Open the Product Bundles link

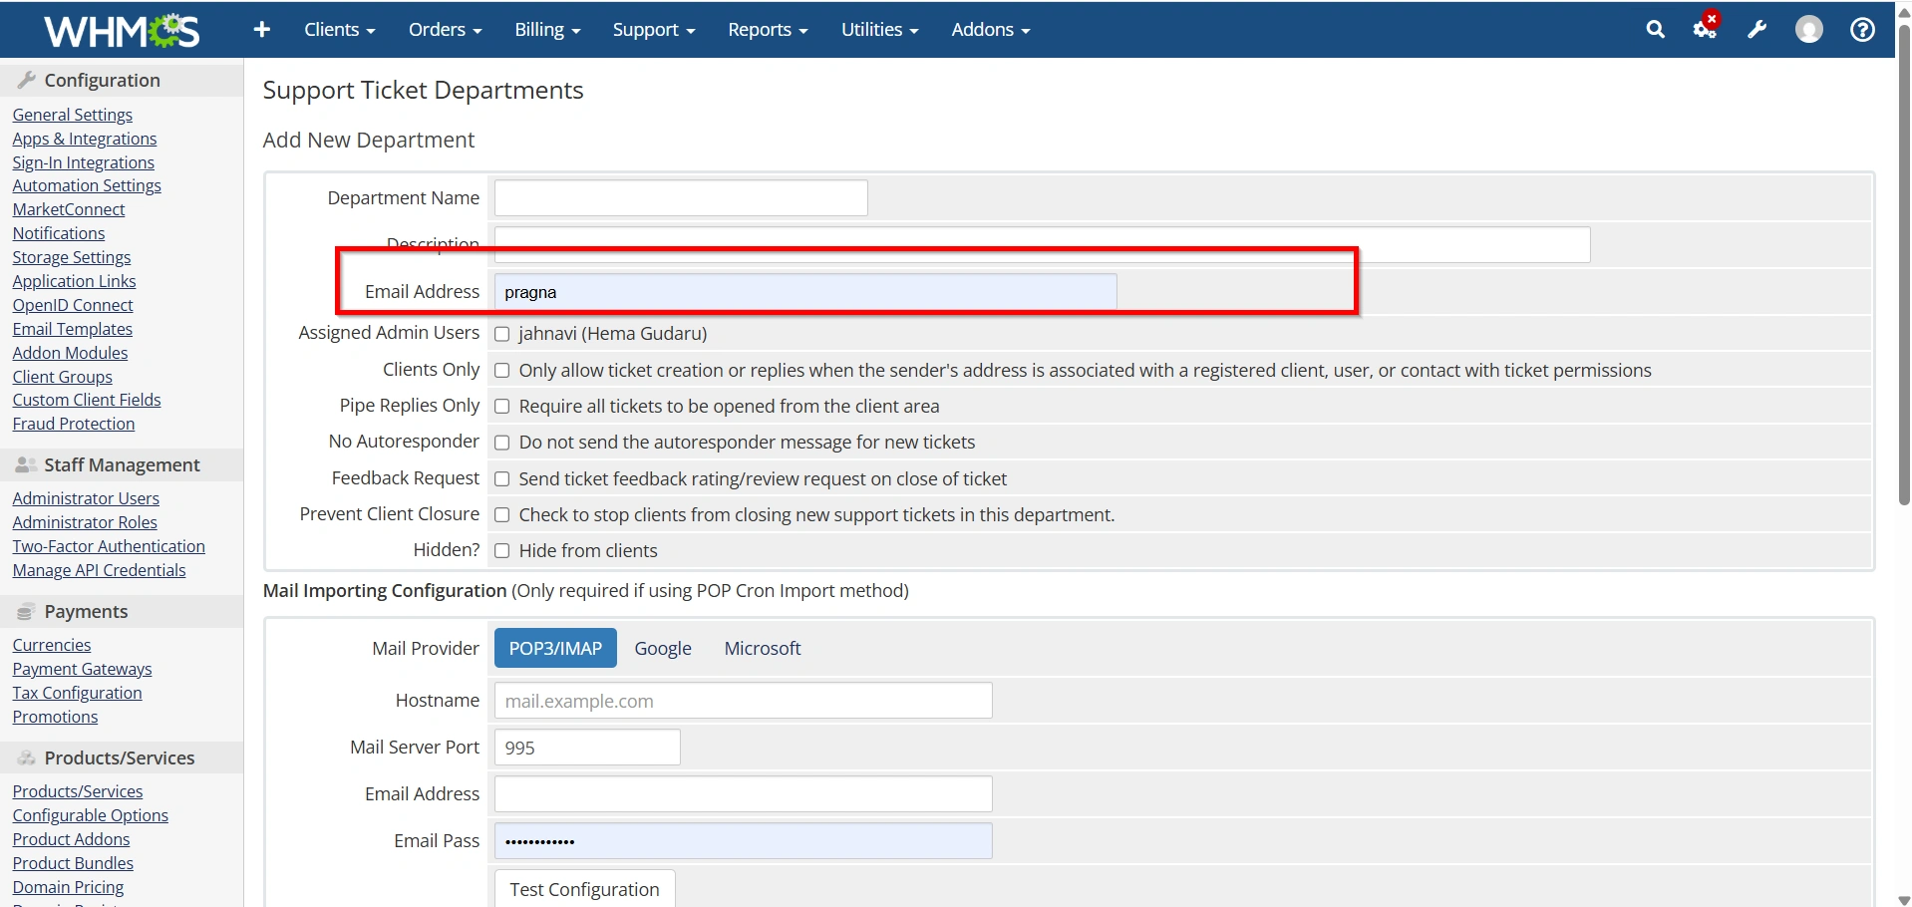click(x=73, y=863)
